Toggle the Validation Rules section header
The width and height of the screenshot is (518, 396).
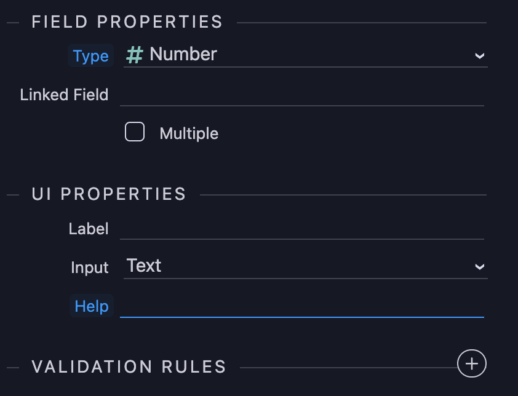coord(129,367)
